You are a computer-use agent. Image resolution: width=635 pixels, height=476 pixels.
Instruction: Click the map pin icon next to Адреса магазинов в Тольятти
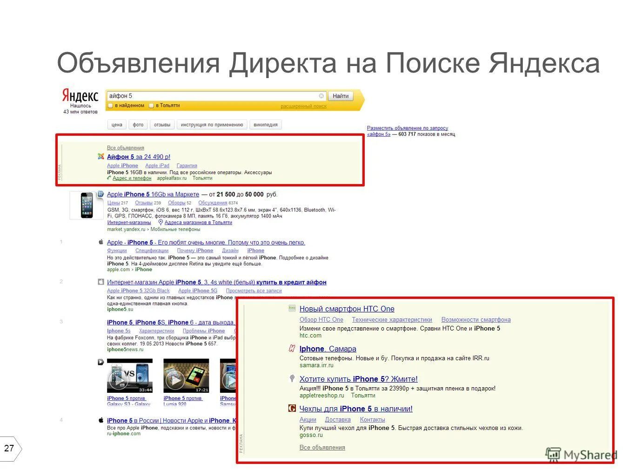(160, 222)
